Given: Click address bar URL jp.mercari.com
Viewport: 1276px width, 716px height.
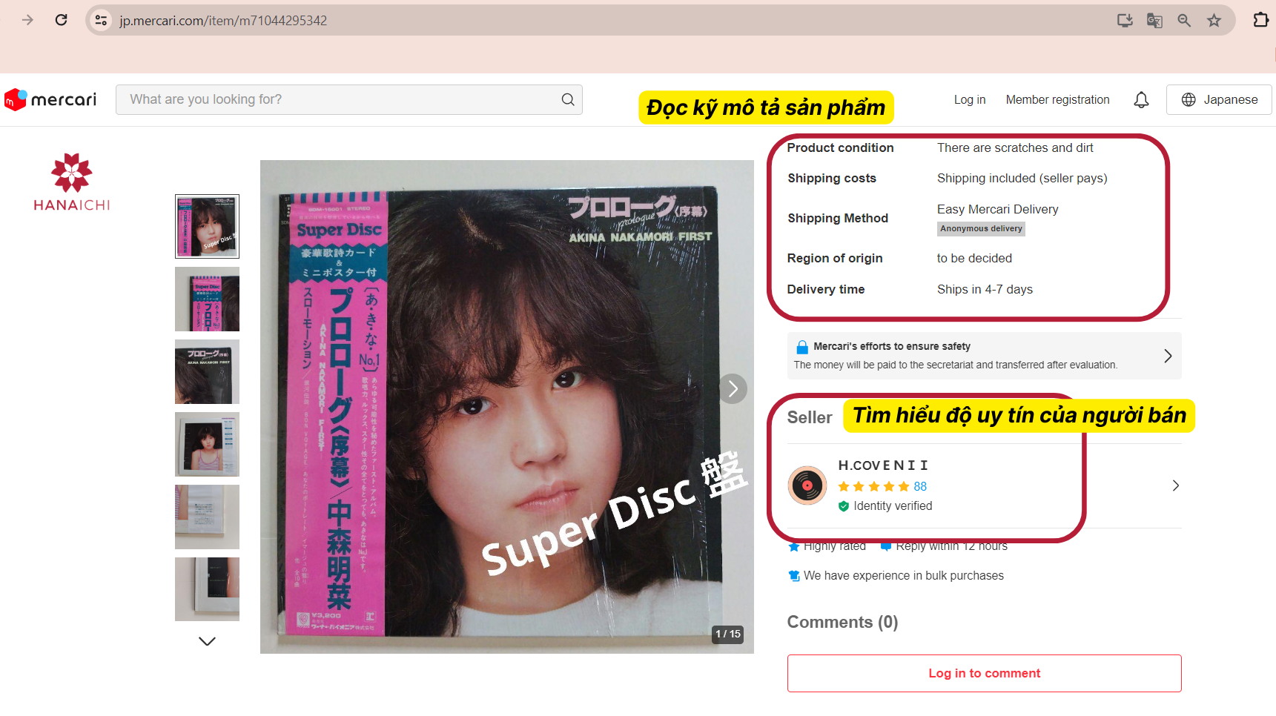Looking at the screenshot, I should [x=223, y=20].
